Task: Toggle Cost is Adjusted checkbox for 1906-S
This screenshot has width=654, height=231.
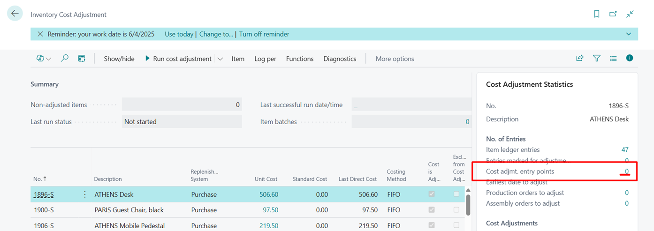Action: click(x=432, y=225)
